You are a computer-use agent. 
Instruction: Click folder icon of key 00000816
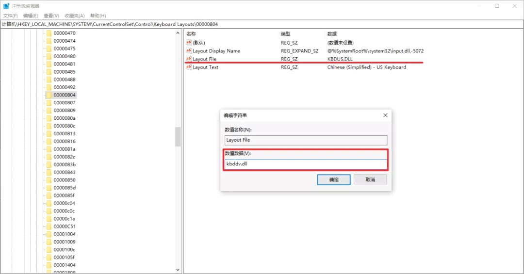49,141
